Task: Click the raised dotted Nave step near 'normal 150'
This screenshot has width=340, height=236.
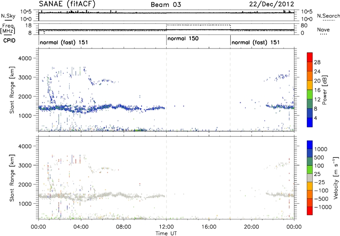Action: (x=198, y=25)
